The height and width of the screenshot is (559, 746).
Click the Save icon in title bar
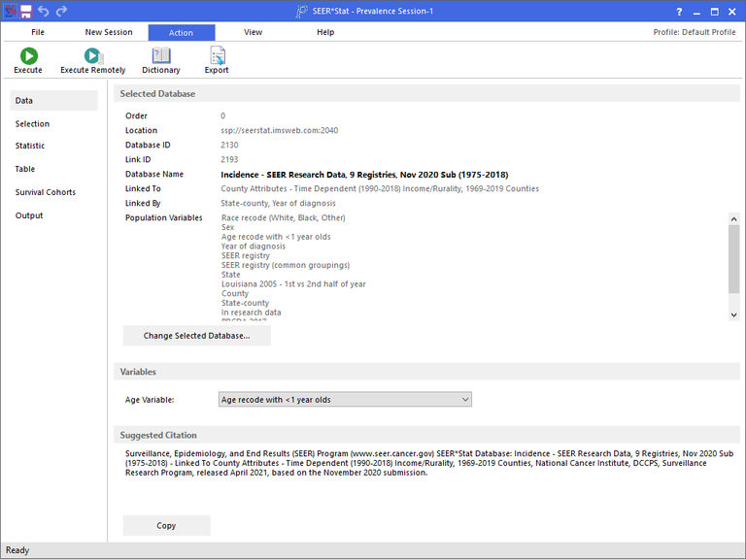tap(26, 11)
